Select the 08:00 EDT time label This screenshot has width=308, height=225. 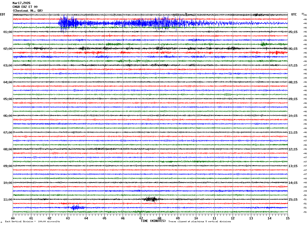pos(8,149)
